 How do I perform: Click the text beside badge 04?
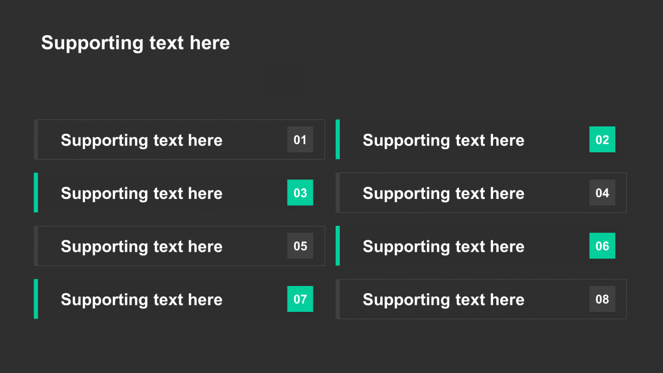[x=443, y=194]
